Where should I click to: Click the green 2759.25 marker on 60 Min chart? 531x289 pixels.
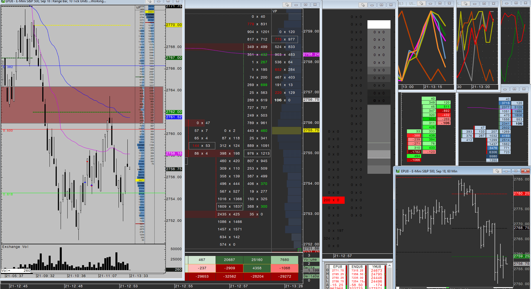[522, 256]
